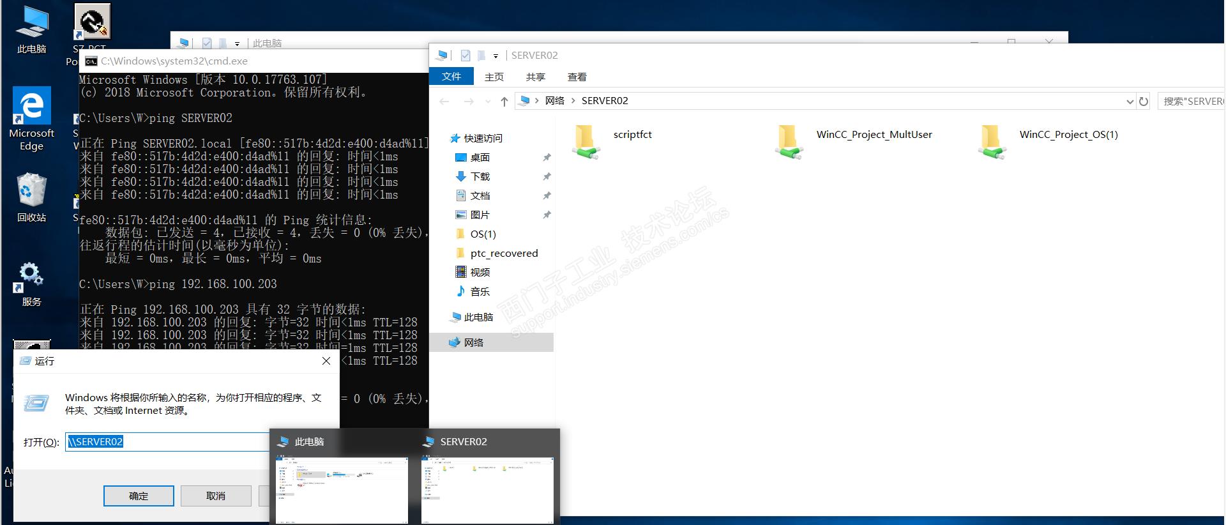The height and width of the screenshot is (525, 1226).
Task: Select the WinCC_Project_MultUser shared folder
Action: (x=854, y=141)
